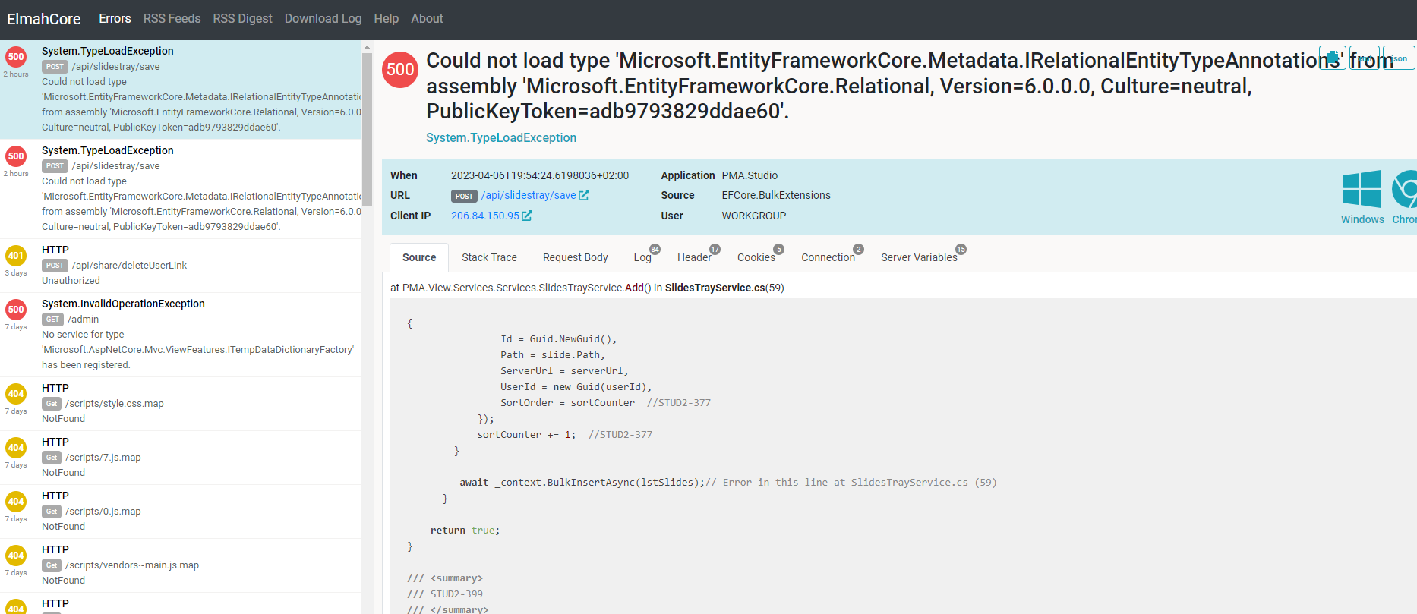The image size is (1417, 614).
Task: Click the Chrome browser icon
Action: click(x=1406, y=189)
